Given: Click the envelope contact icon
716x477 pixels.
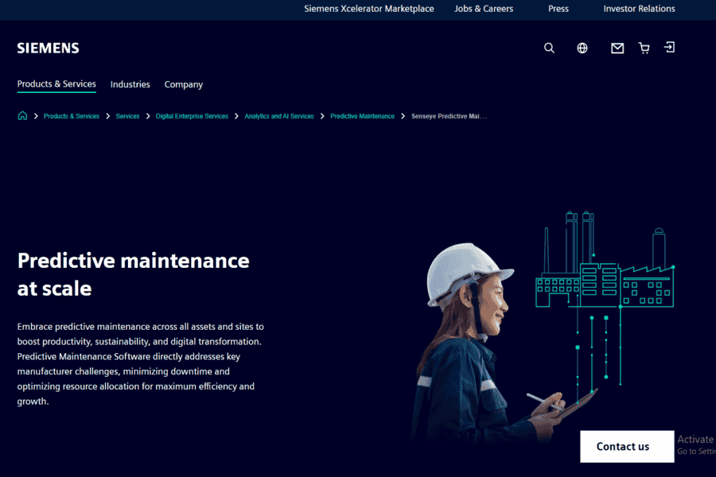Looking at the screenshot, I should 617,48.
